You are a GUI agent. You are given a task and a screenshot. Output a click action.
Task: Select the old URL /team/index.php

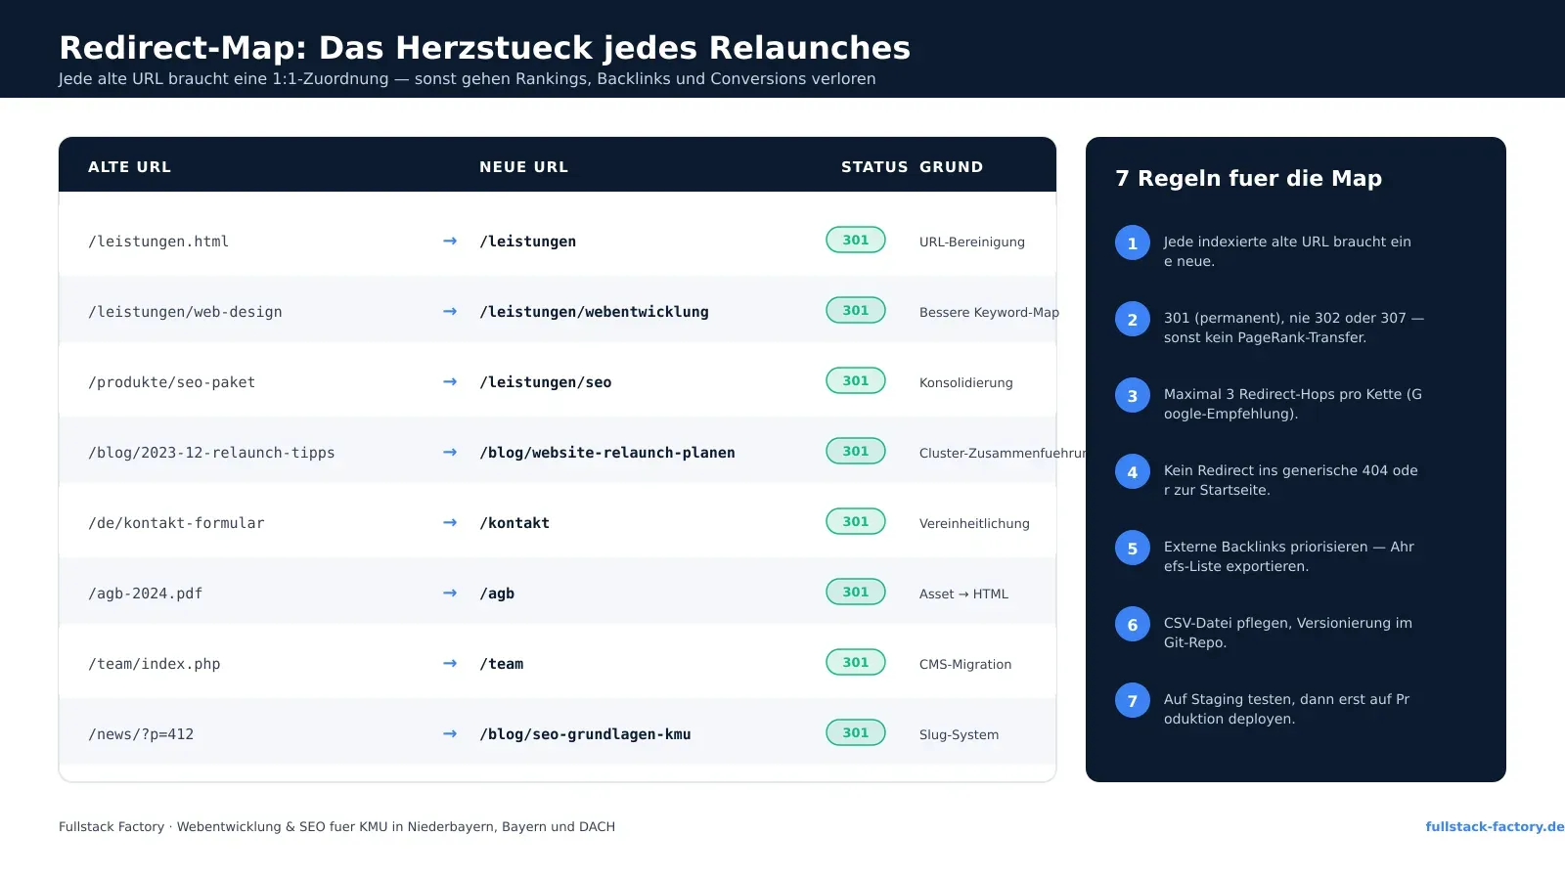[x=154, y=664]
